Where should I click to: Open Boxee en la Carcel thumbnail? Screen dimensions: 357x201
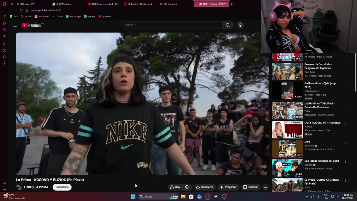287,71
